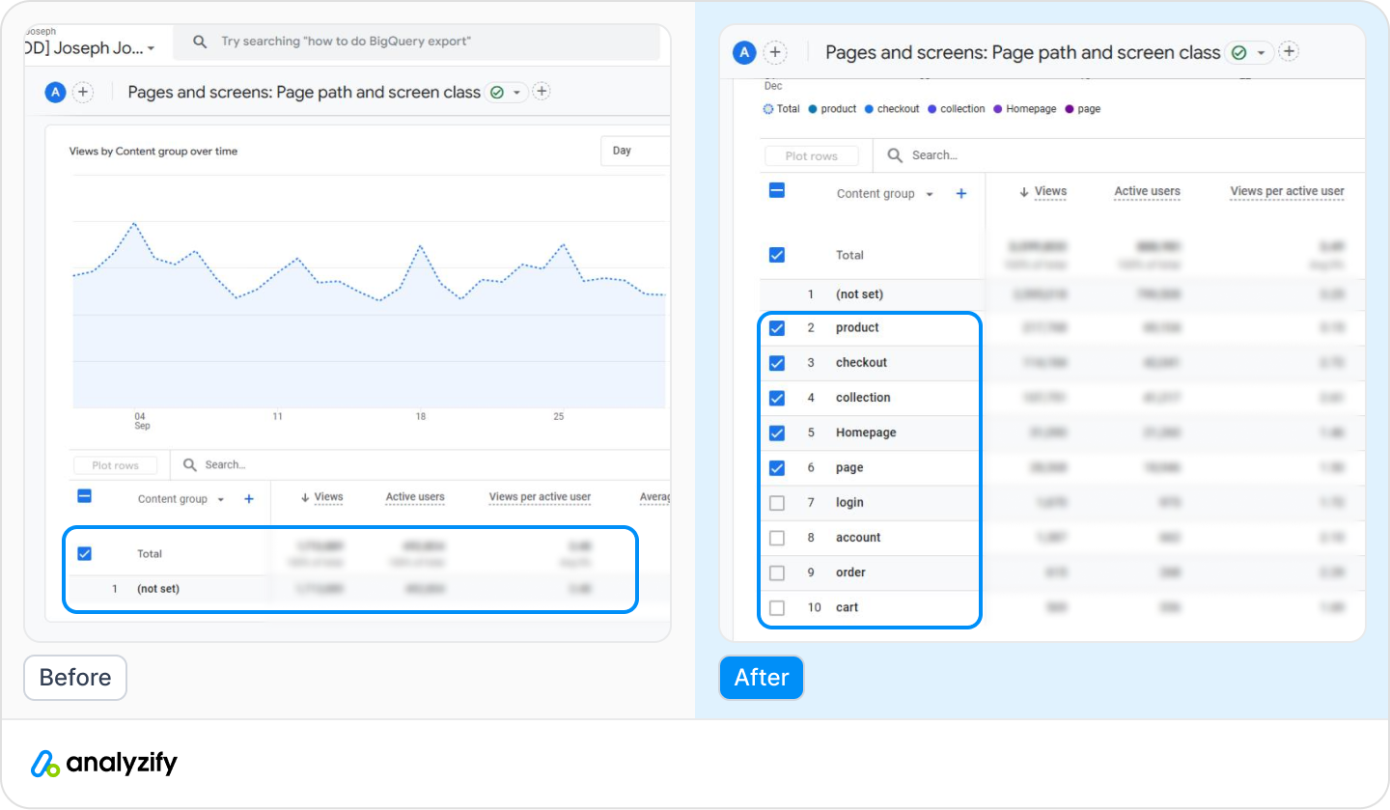The width and height of the screenshot is (1390, 810).
Task: Enable the cart row checkbox
Action: (777, 608)
